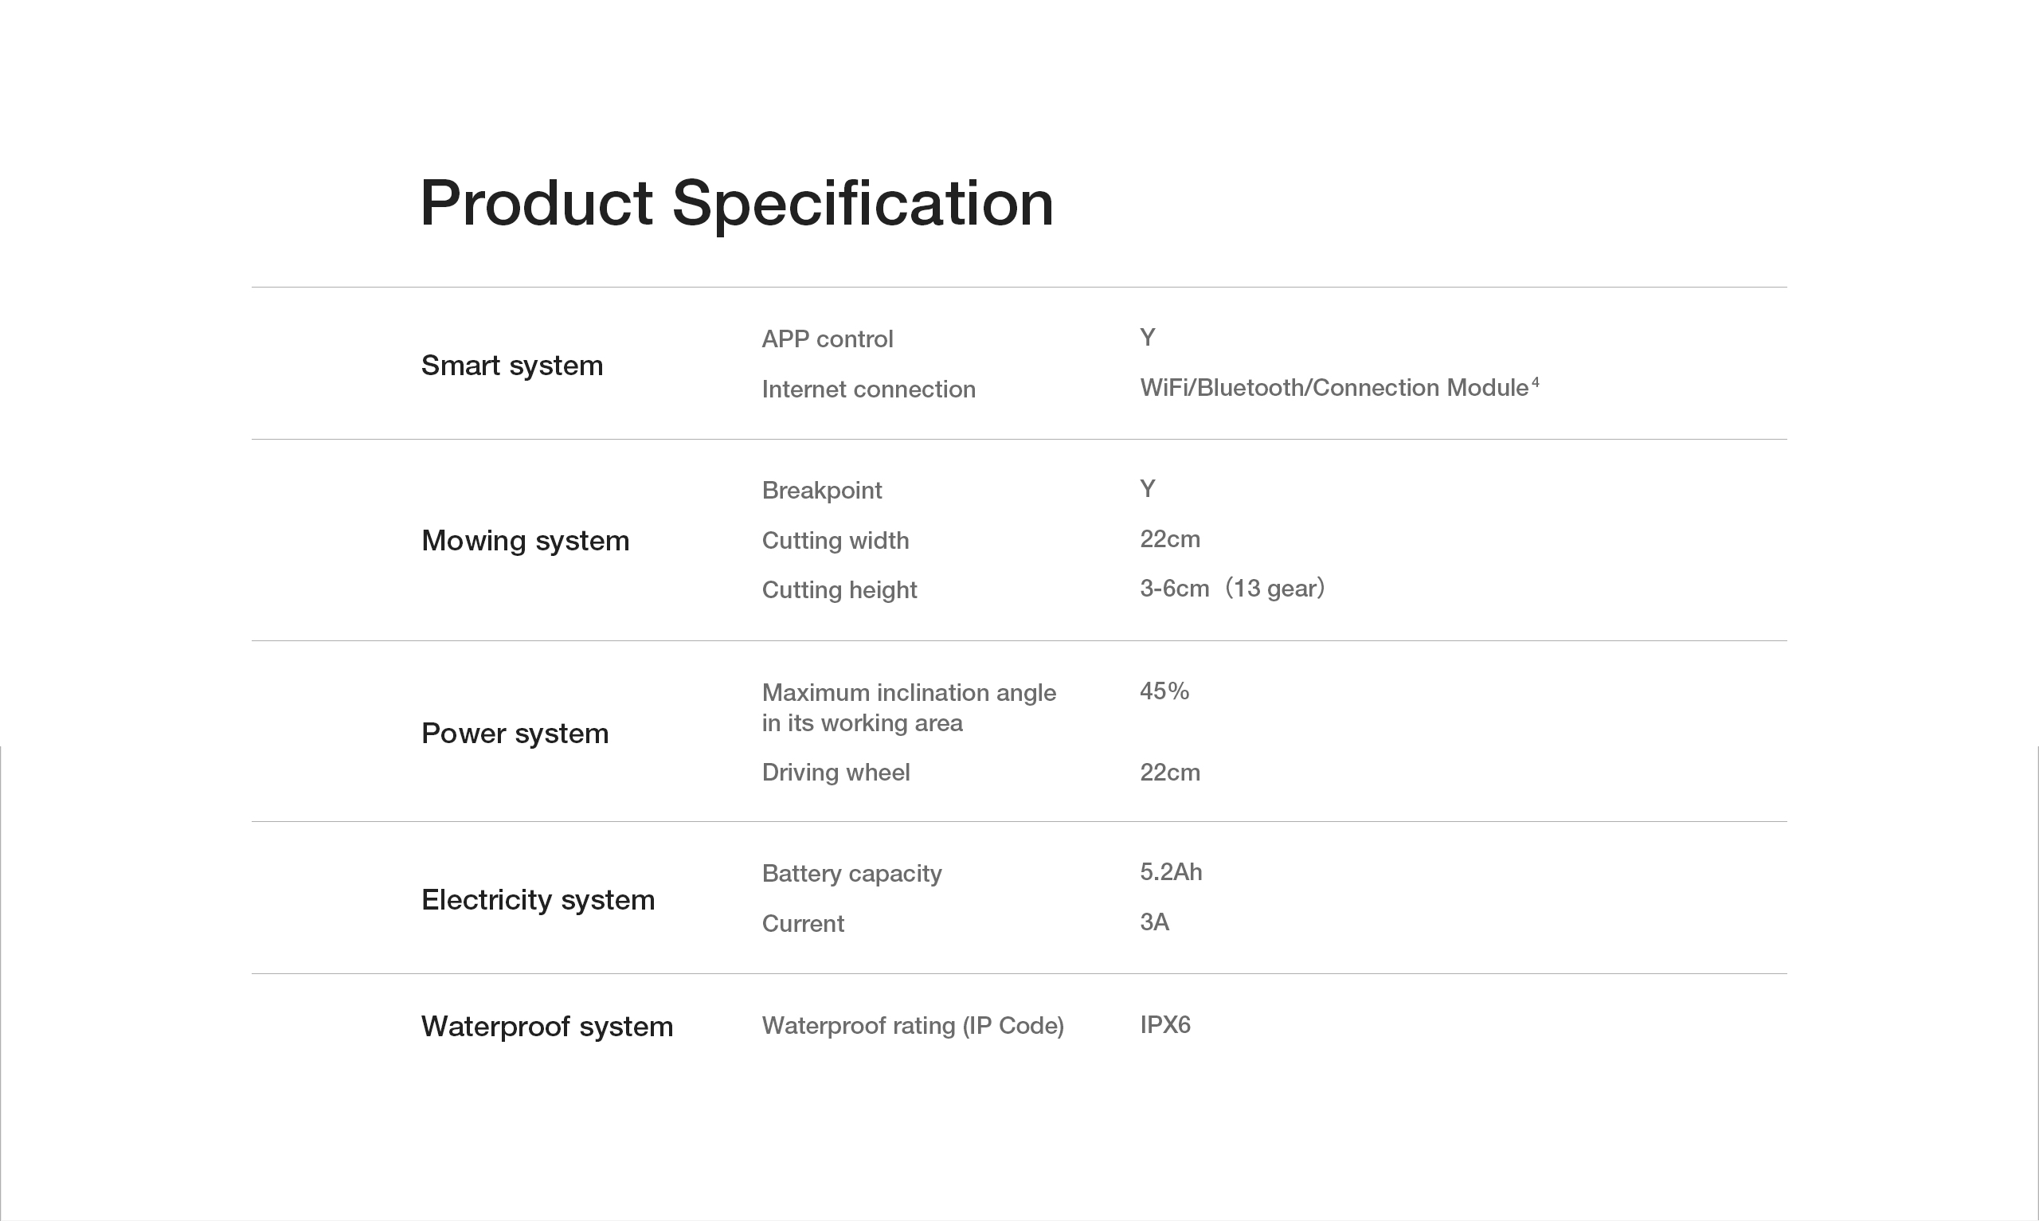Click the WiFi/Bluetooth/Connection Module value
This screenshot has width=2039, height=1221.
click(x=1333, y=388)
